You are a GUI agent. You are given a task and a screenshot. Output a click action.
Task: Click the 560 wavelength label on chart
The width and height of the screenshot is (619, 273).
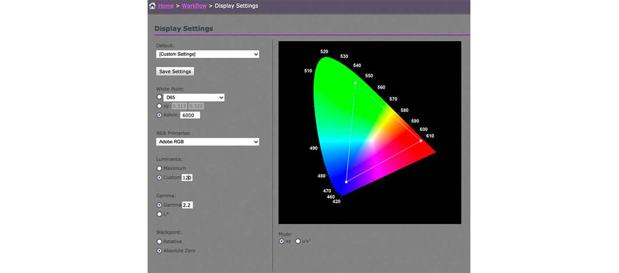click(x=381, y=87)
